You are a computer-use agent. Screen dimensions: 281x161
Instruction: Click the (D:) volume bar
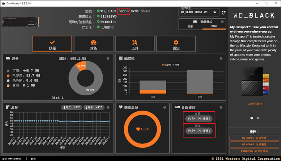pyautogui.click(x=200, y=82)
